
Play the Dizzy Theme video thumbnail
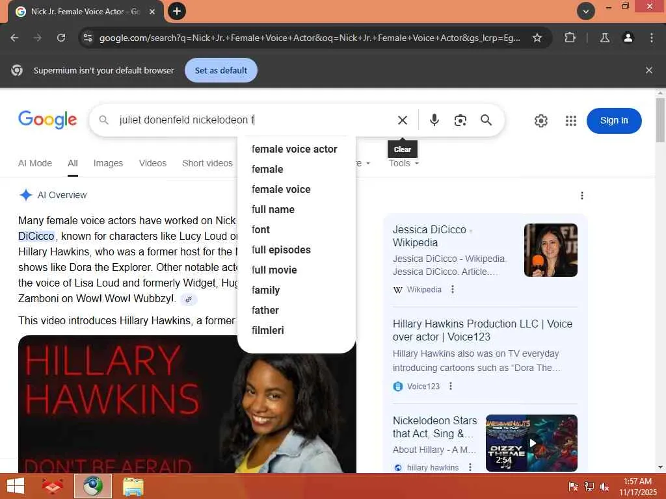[531, 443]
